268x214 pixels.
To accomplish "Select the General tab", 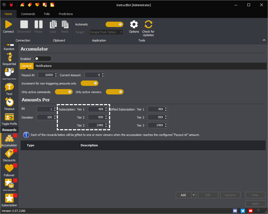I will pyautogui.click(x=27, y=66).
